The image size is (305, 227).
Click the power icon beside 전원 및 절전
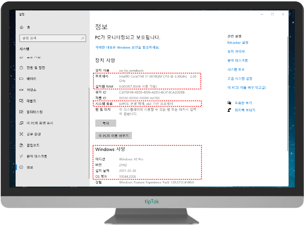21,68
